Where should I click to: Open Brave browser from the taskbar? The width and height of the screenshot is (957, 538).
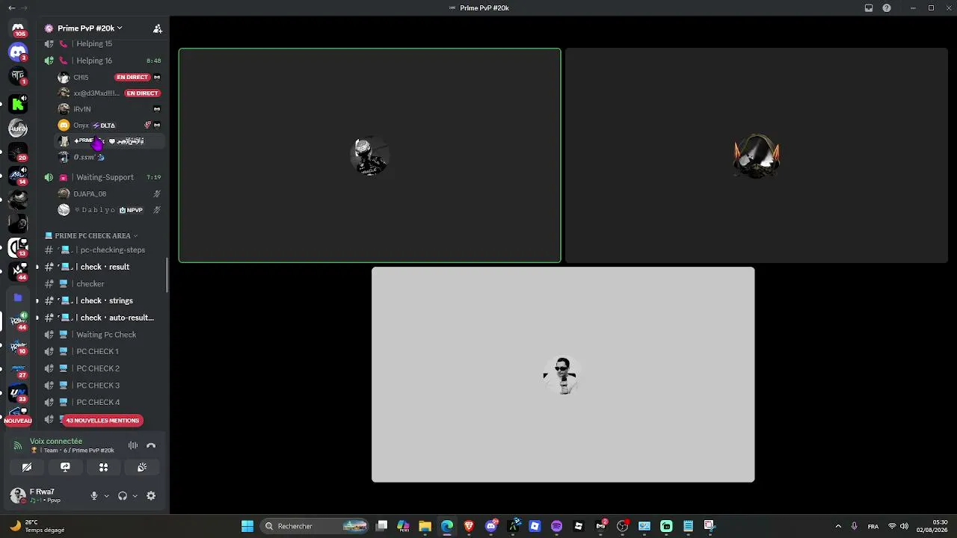point(469,526)
